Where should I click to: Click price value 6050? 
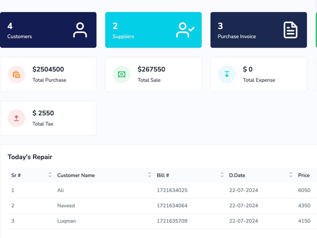(x=304, y=190)
